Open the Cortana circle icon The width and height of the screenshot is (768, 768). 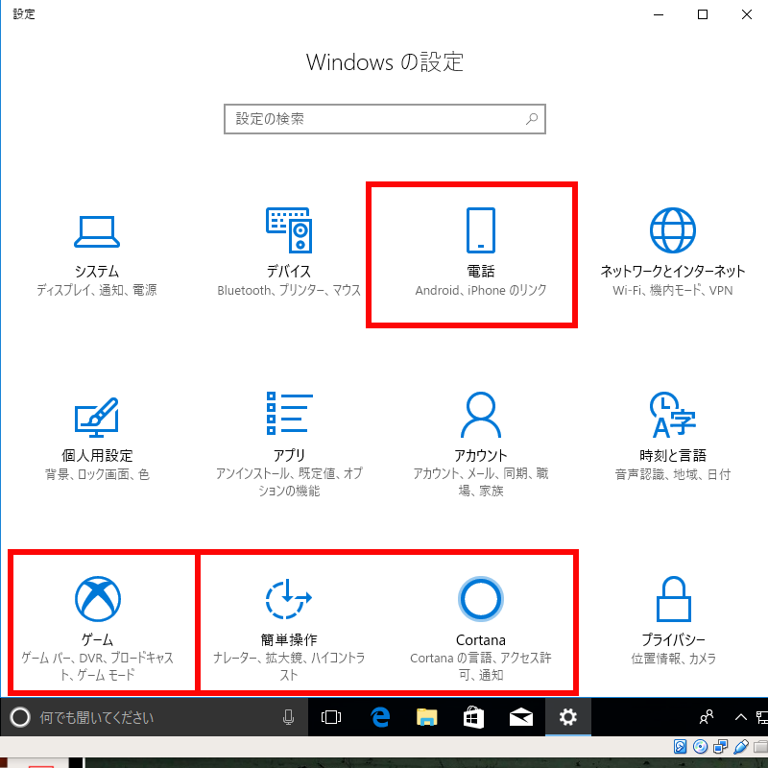pyautogui.click(x=480, y=599)
